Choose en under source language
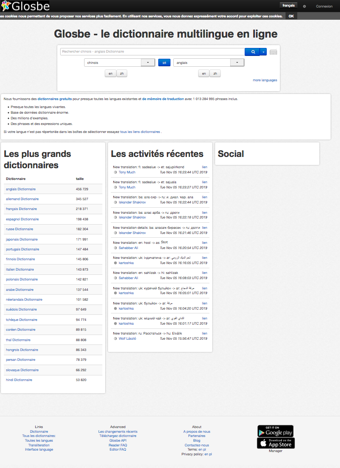The image size is (340, 468). (x=110, y=73)
